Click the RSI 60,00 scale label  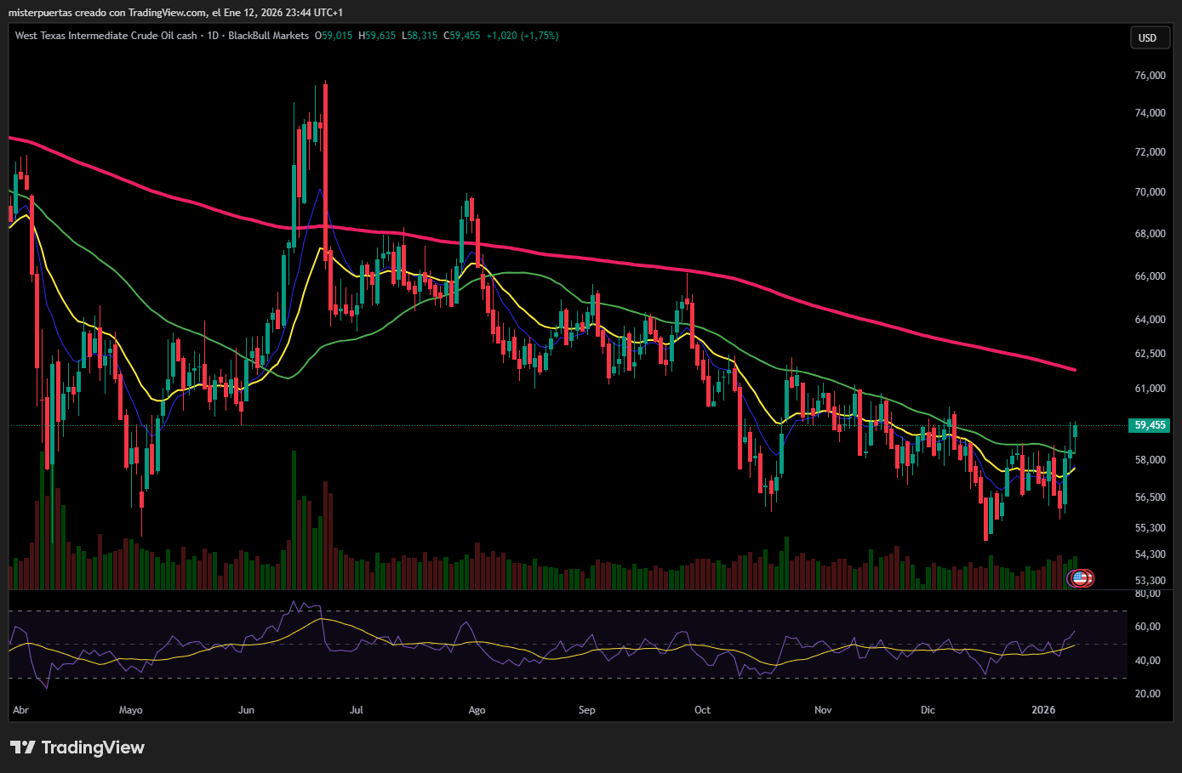coord(1148,627)
